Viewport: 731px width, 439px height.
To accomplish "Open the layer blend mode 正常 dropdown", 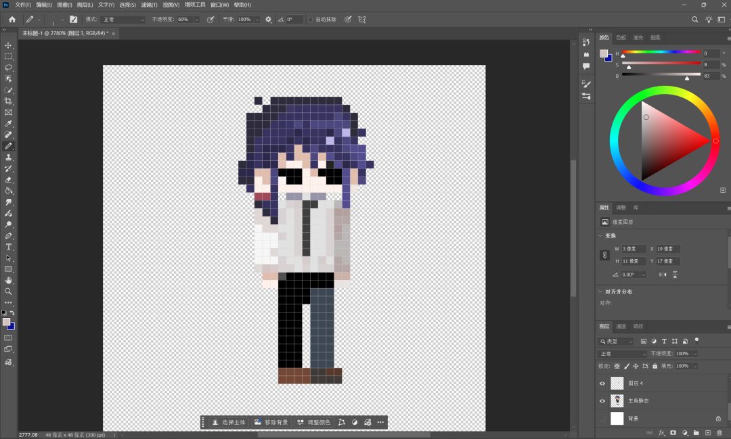I will coord(622,354).
